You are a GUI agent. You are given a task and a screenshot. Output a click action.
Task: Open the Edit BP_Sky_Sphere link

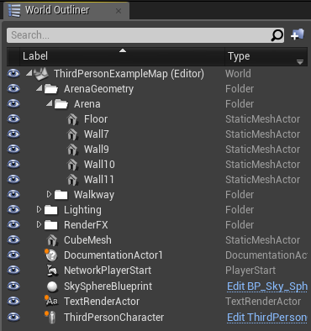[x=267, y=286]
